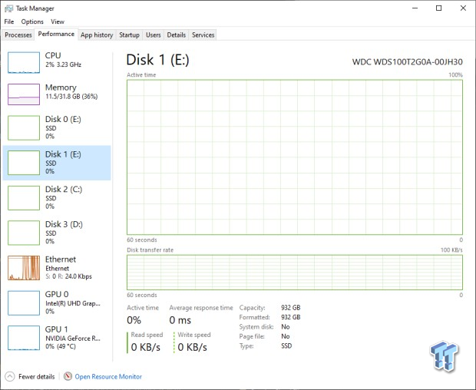Click the Fewer details button label
The width and height of the screenshot is (476, 390).
pyautogui.click(x=36, y=377)
